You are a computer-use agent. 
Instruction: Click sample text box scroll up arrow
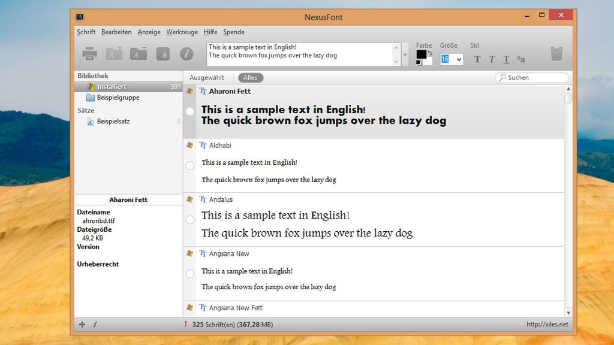tap(396, 48)
